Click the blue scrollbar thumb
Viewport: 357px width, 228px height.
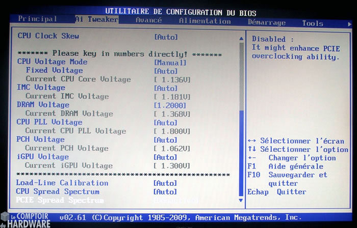tap(241, 153)
